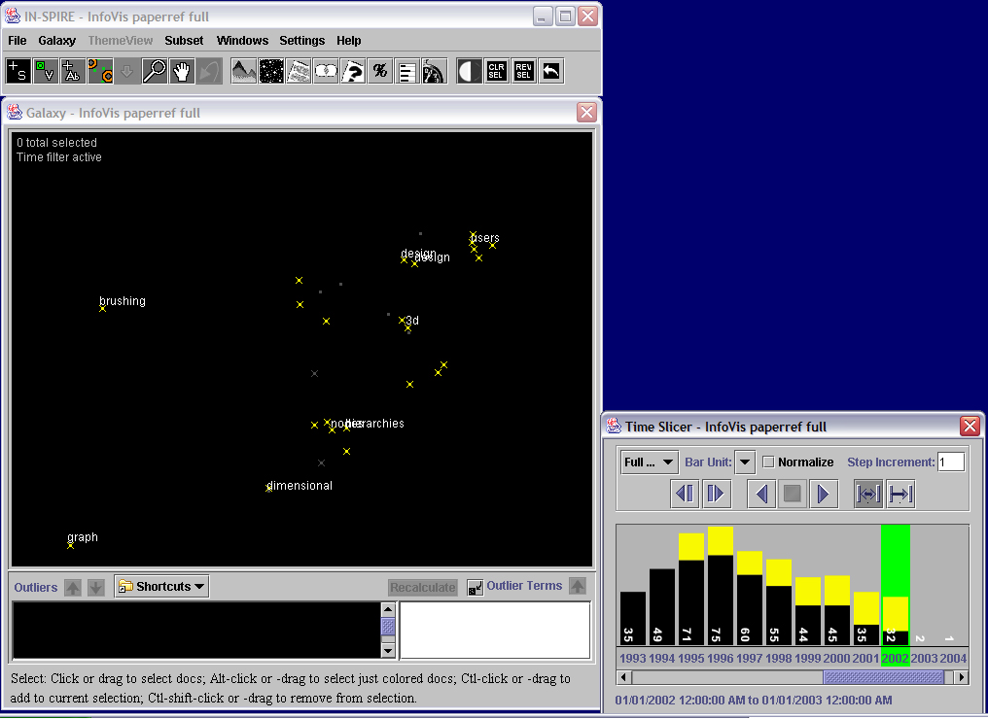Screen dimensions: 988x719
Task: Click the 'brushing' cluster label in Galaxy
Action: click(123, 301)
